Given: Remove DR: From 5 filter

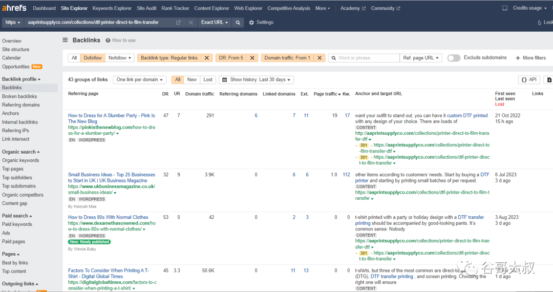Looking at the screenshot, I should coord(252,58).
